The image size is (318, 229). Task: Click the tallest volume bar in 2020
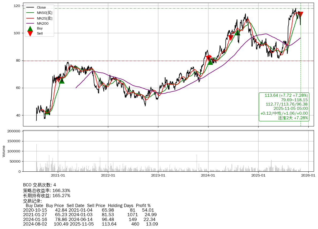pyautogui.click(x=37, y=158)
